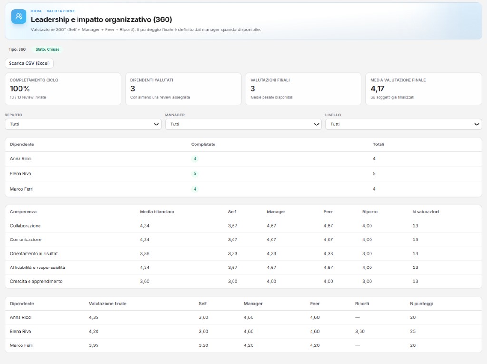
Task: Expand the Livello dropdown filter
Action: tap(403, 124)
